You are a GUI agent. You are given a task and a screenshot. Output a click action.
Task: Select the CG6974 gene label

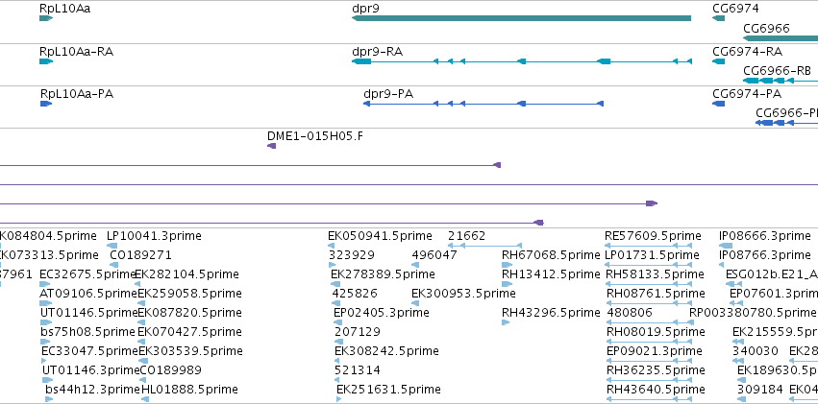tap(735, 9)
